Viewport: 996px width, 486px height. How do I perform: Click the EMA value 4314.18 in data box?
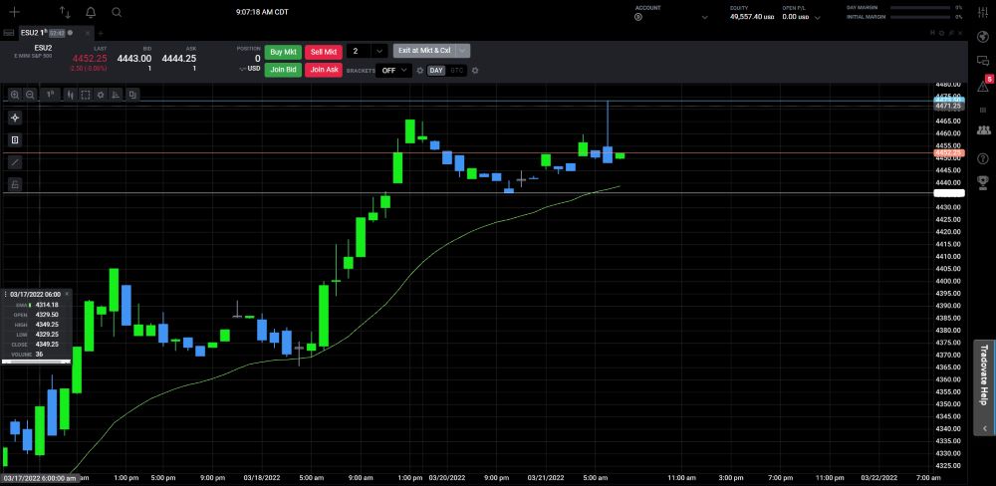coord(47,305)
